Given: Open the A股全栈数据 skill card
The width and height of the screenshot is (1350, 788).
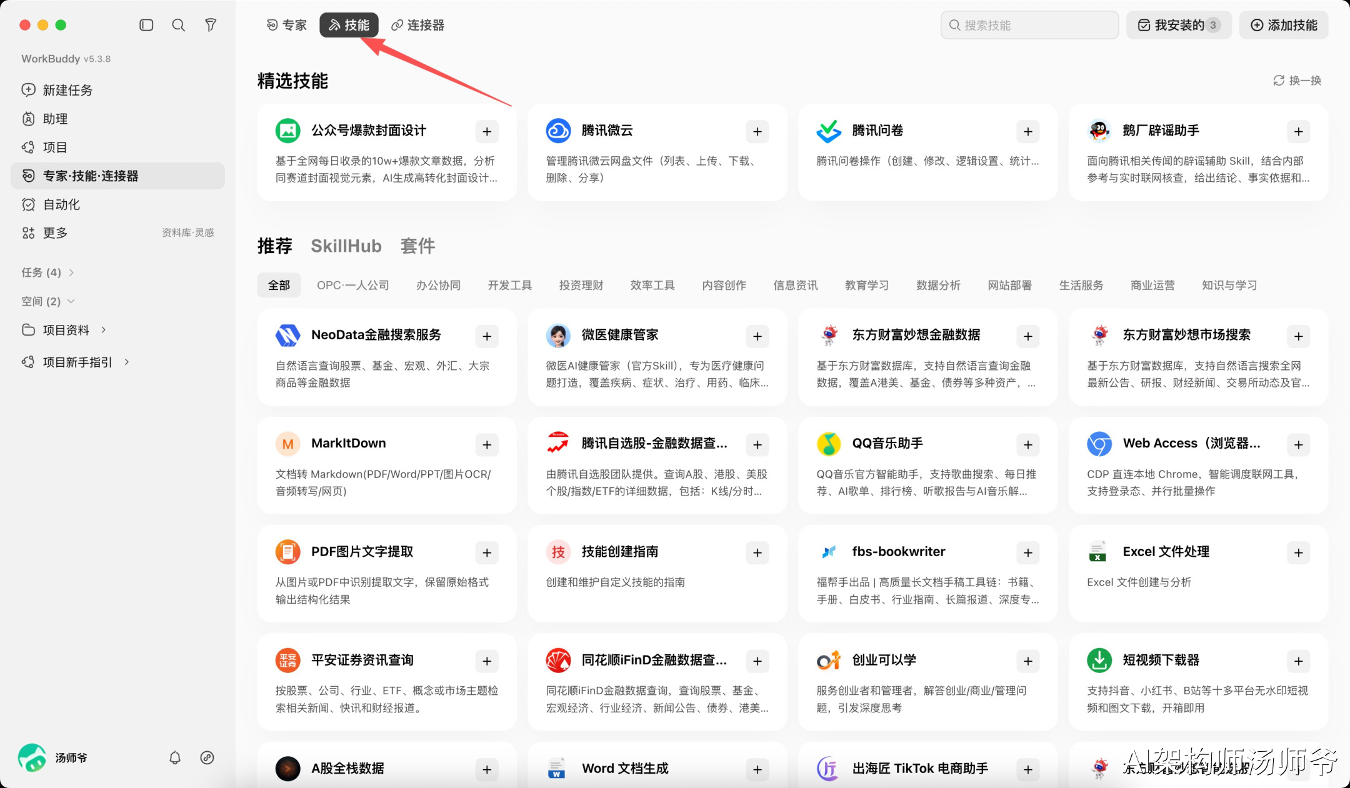Looking at the screenshot, I should (387, 766).
